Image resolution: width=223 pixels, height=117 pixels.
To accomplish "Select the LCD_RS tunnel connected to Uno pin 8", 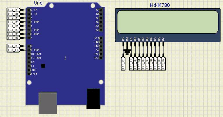I will tap(13, 46).
